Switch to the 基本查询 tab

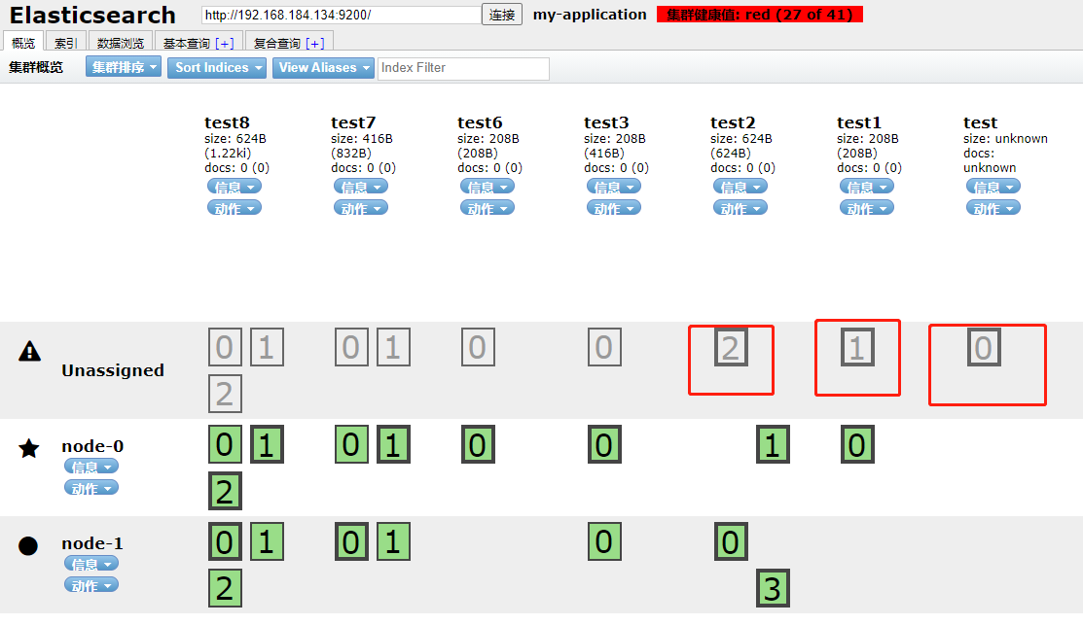click(199, 42)
